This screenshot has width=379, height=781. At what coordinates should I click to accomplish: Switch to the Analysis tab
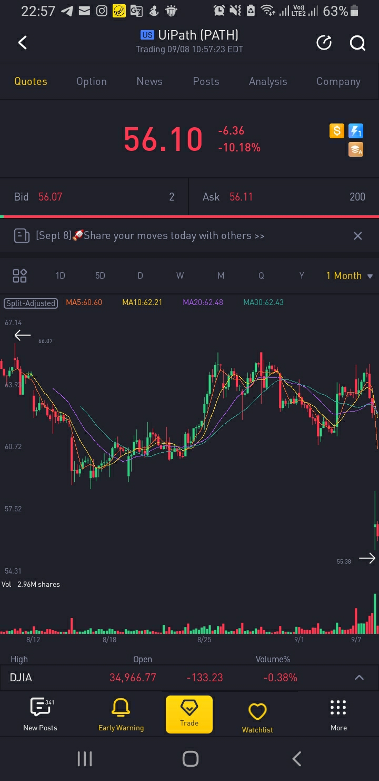268,81
